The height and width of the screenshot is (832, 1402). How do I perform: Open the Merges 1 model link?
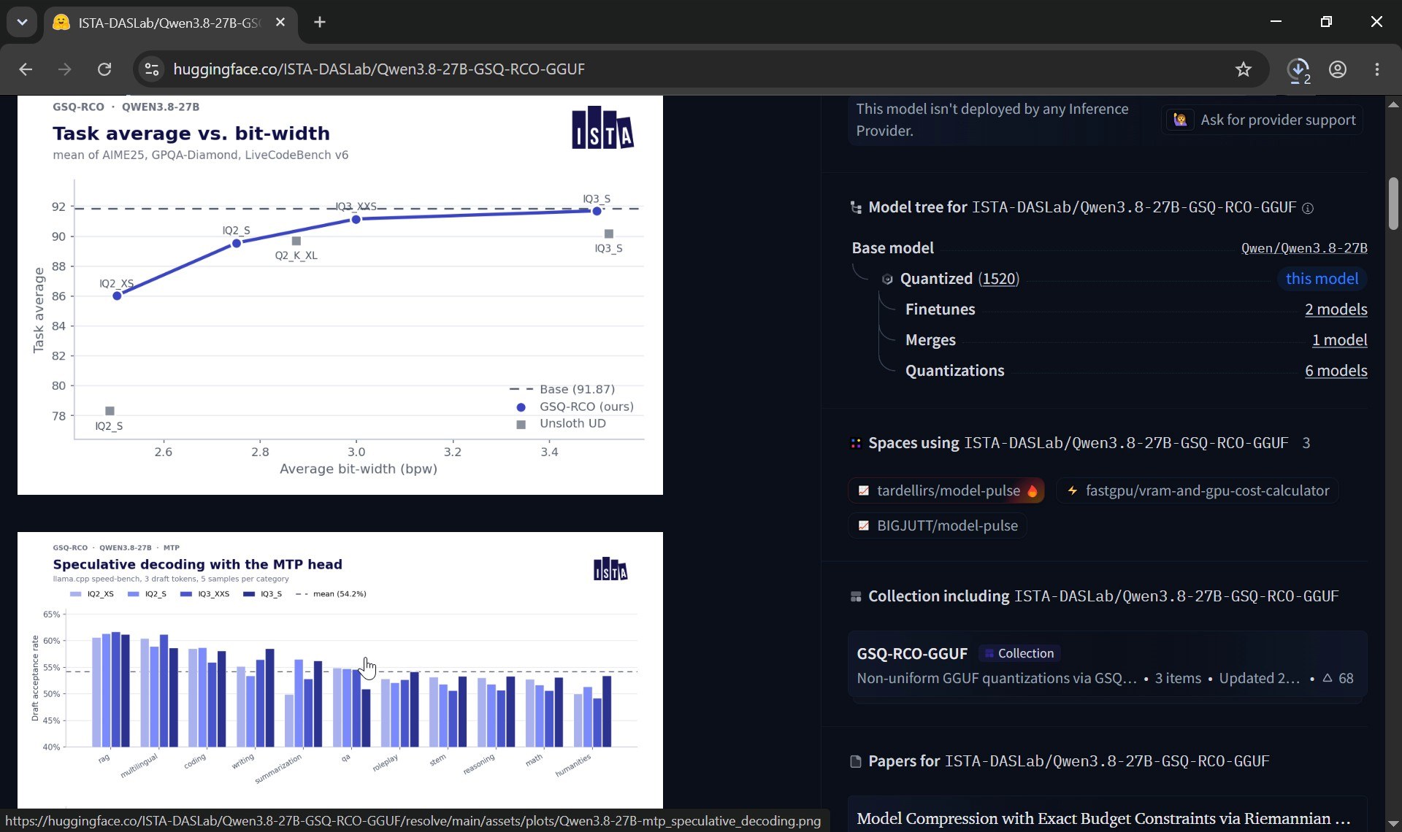tap(1339, 340)
